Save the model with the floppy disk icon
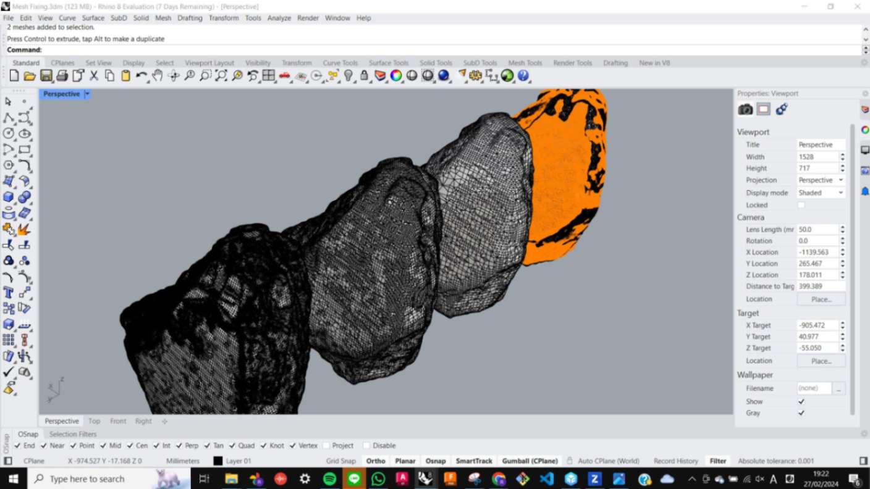The width and height of the screenshot is (870, 489). point(46,76)
